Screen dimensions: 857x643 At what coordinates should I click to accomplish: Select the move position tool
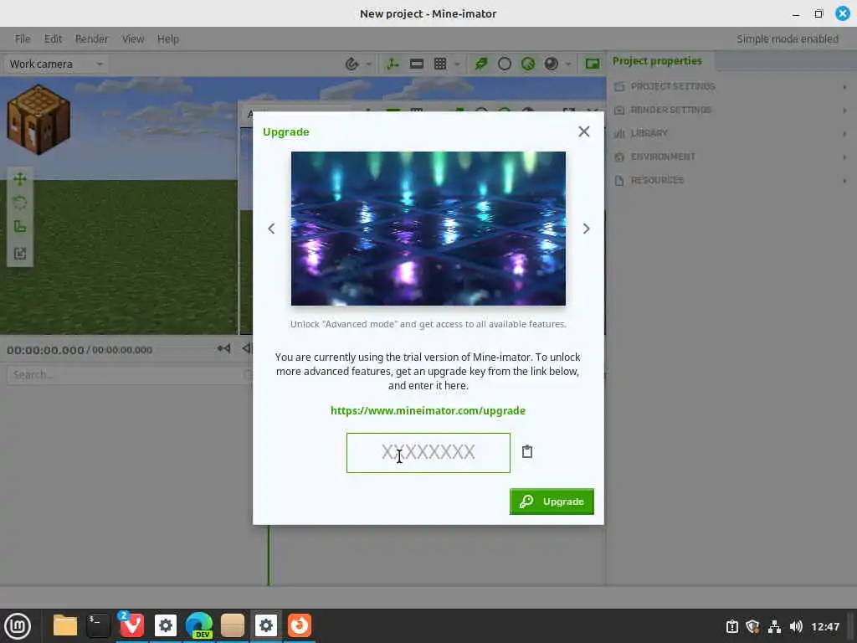[20, 179]
